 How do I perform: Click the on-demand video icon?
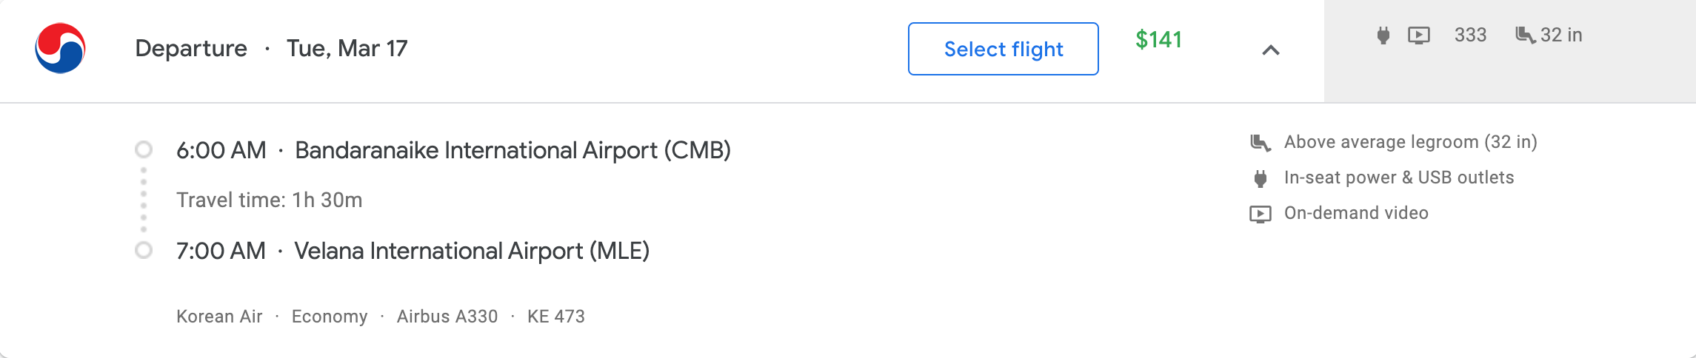click(1260, 214)
